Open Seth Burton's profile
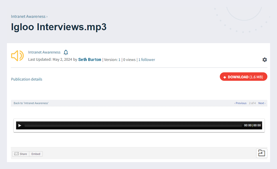Image resolution: width=277 pixels, height=169 pixels. pyautogui.click(x=90, y=60)
